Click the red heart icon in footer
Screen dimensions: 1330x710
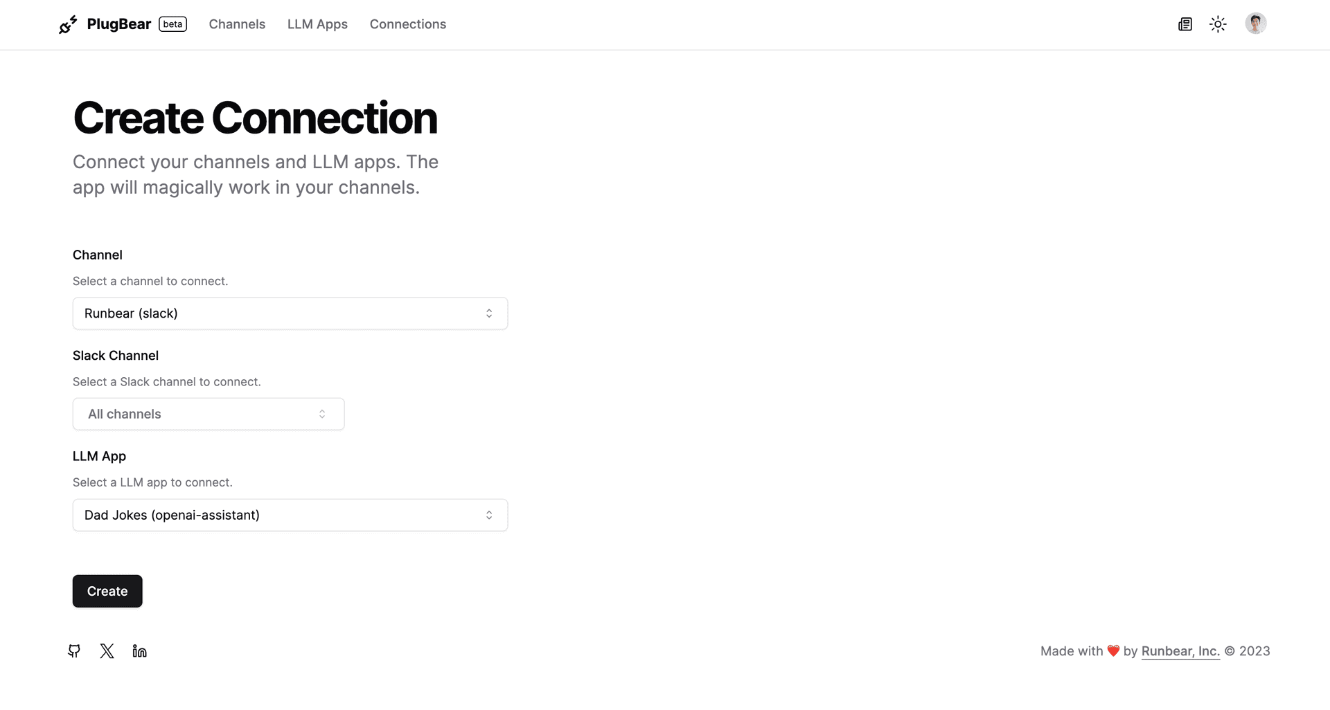[1113, 651]
